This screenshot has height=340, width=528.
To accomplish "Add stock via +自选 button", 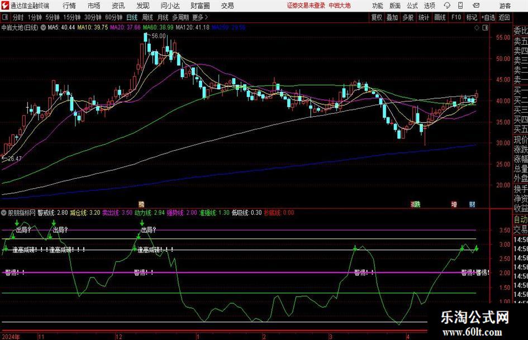I will click(488, 17).
